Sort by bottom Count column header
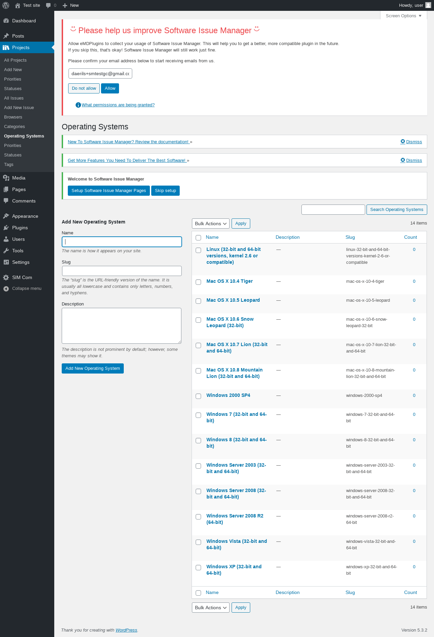 tap(411, 592)
